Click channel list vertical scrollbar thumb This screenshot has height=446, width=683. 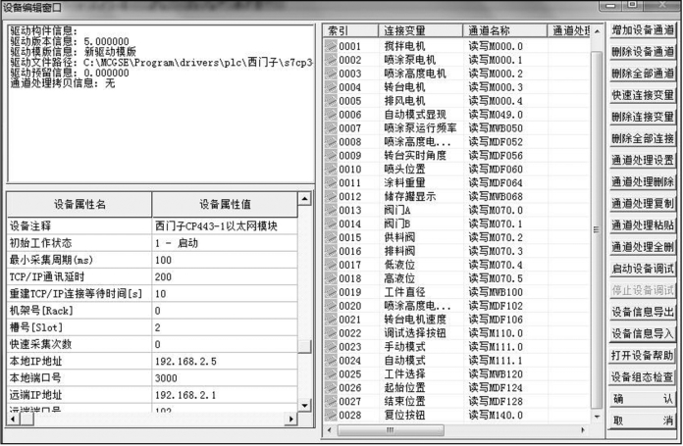coord(597,229)
